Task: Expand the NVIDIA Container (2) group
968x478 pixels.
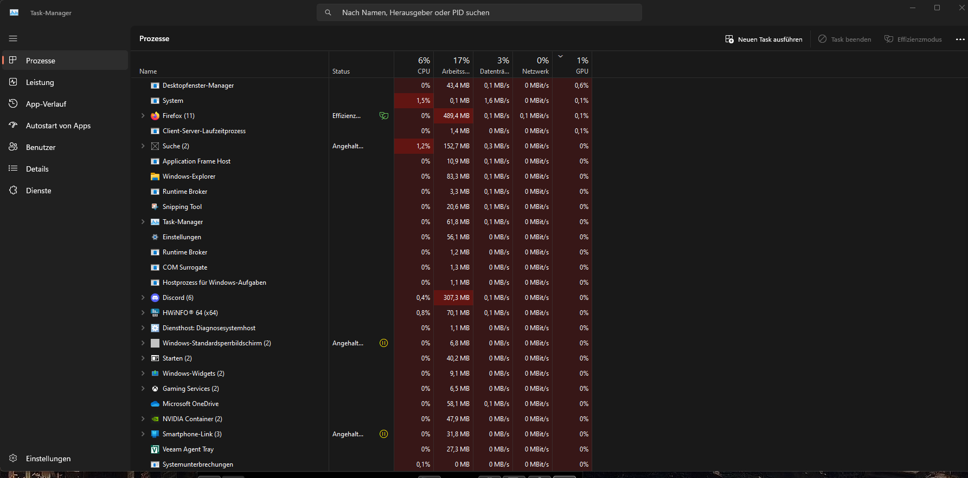Action: coord(143,419)
